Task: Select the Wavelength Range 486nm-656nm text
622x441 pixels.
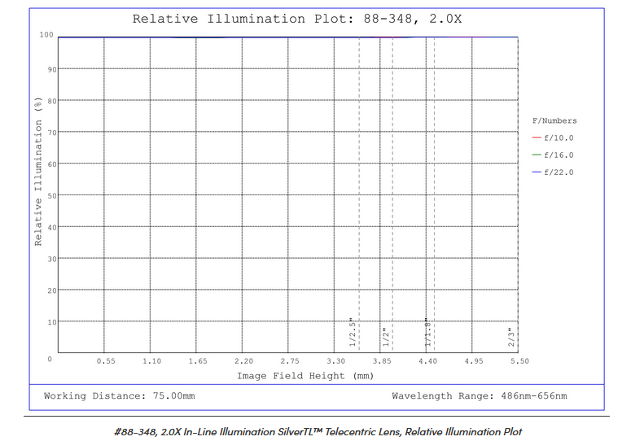Action: (480, 396)
